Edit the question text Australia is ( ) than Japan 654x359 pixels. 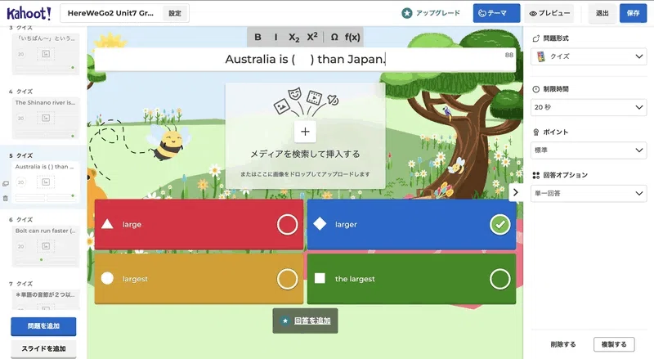pyautogui.click(x=305, y=59)
